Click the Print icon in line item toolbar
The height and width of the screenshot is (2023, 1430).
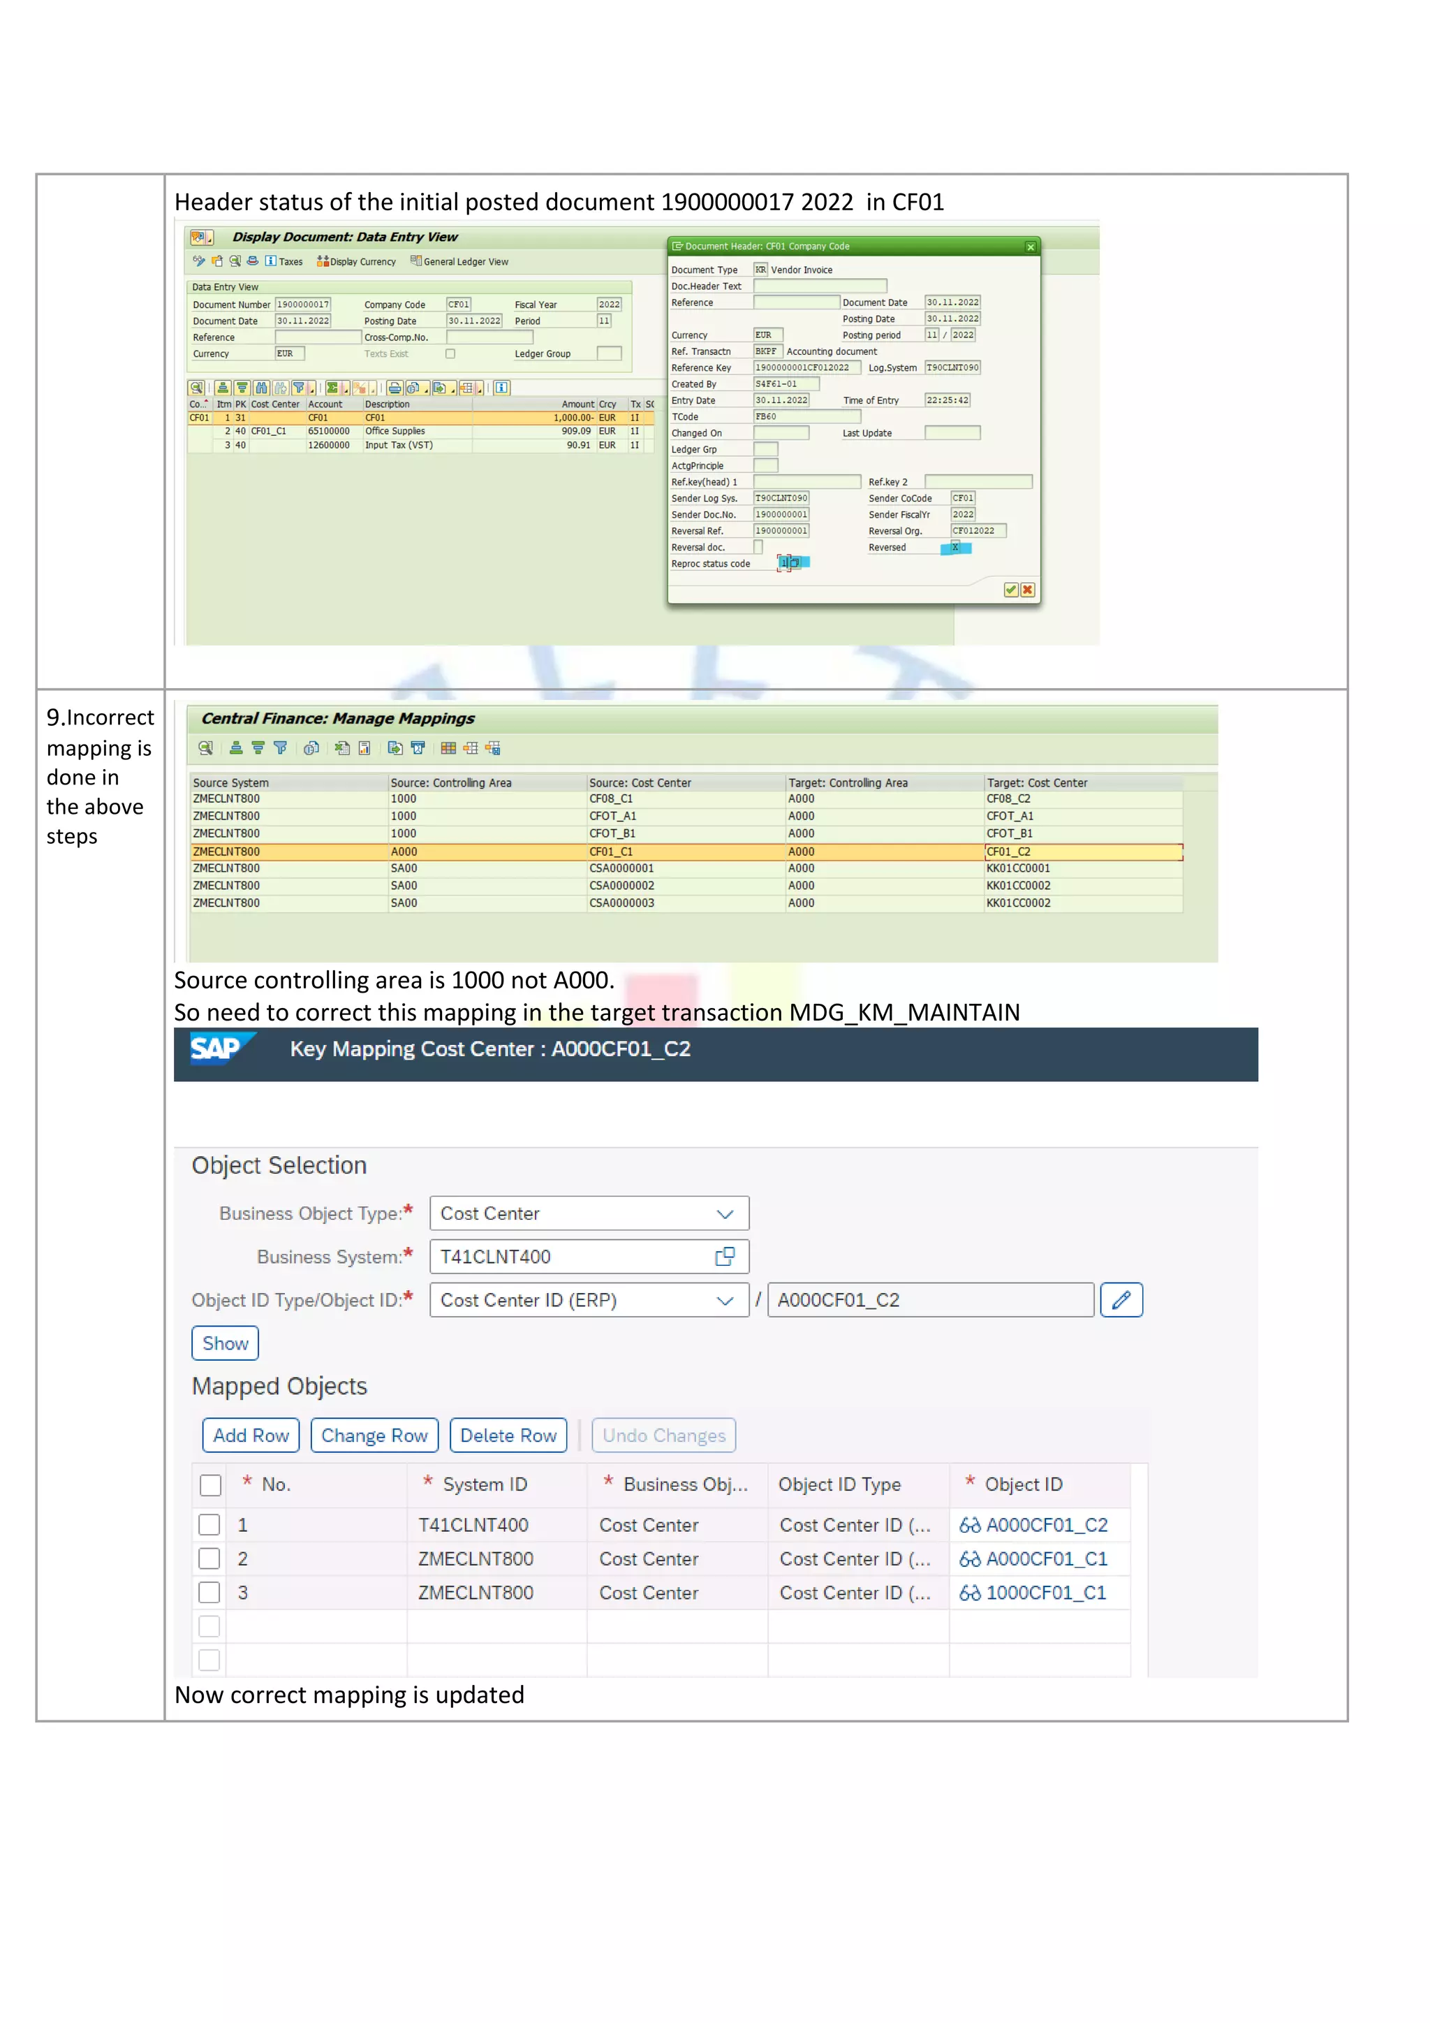395,388
